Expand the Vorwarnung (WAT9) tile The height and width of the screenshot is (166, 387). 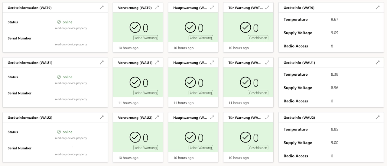click(157, 8)
